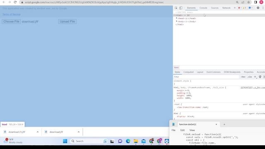Viewport: 265px width, 149px height.
Task: Open the weather widget showing 76°F
Action: pyautogui.click(x=13, y=141)
